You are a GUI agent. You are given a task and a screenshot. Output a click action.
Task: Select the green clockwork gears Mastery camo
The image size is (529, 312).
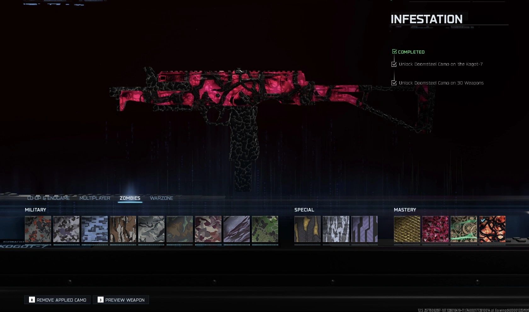coord(464,229)
